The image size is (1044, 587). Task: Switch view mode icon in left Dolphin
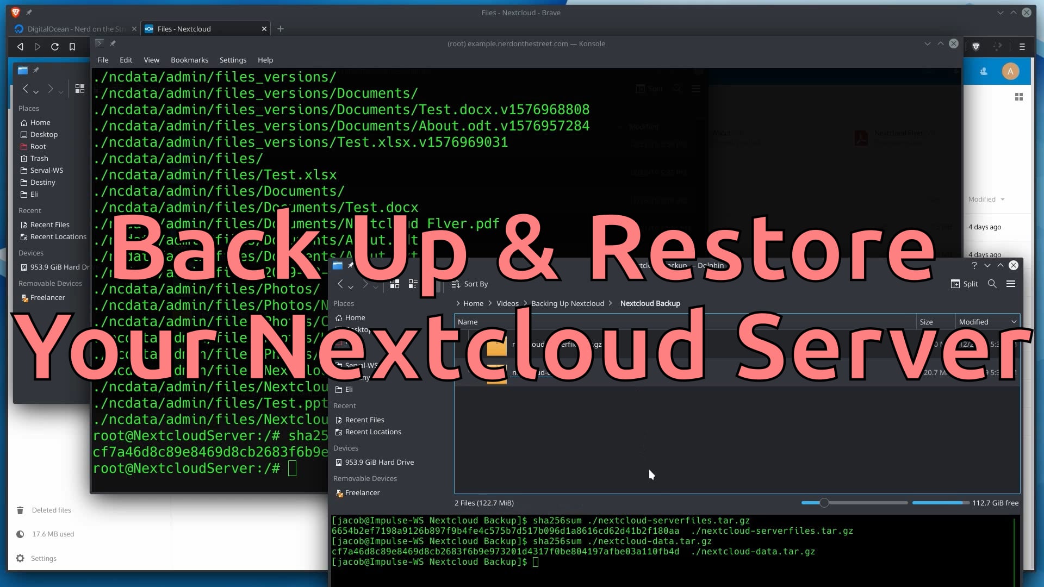pyautogui.click(x=80, y=89)
